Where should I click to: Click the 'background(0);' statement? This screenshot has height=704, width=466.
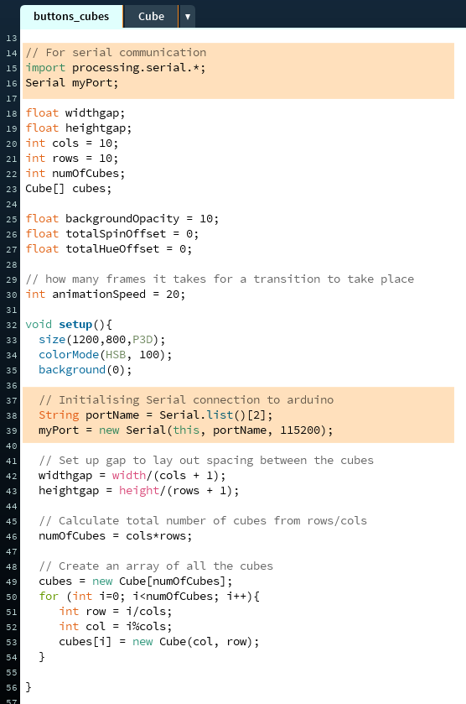coord(85,370)
